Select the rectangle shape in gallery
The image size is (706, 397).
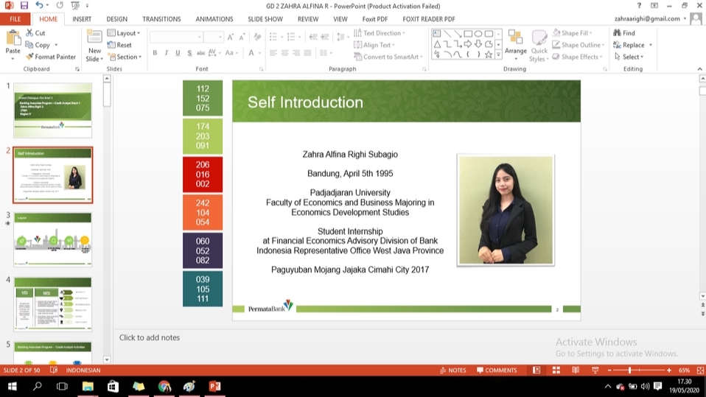coord(468,34)
